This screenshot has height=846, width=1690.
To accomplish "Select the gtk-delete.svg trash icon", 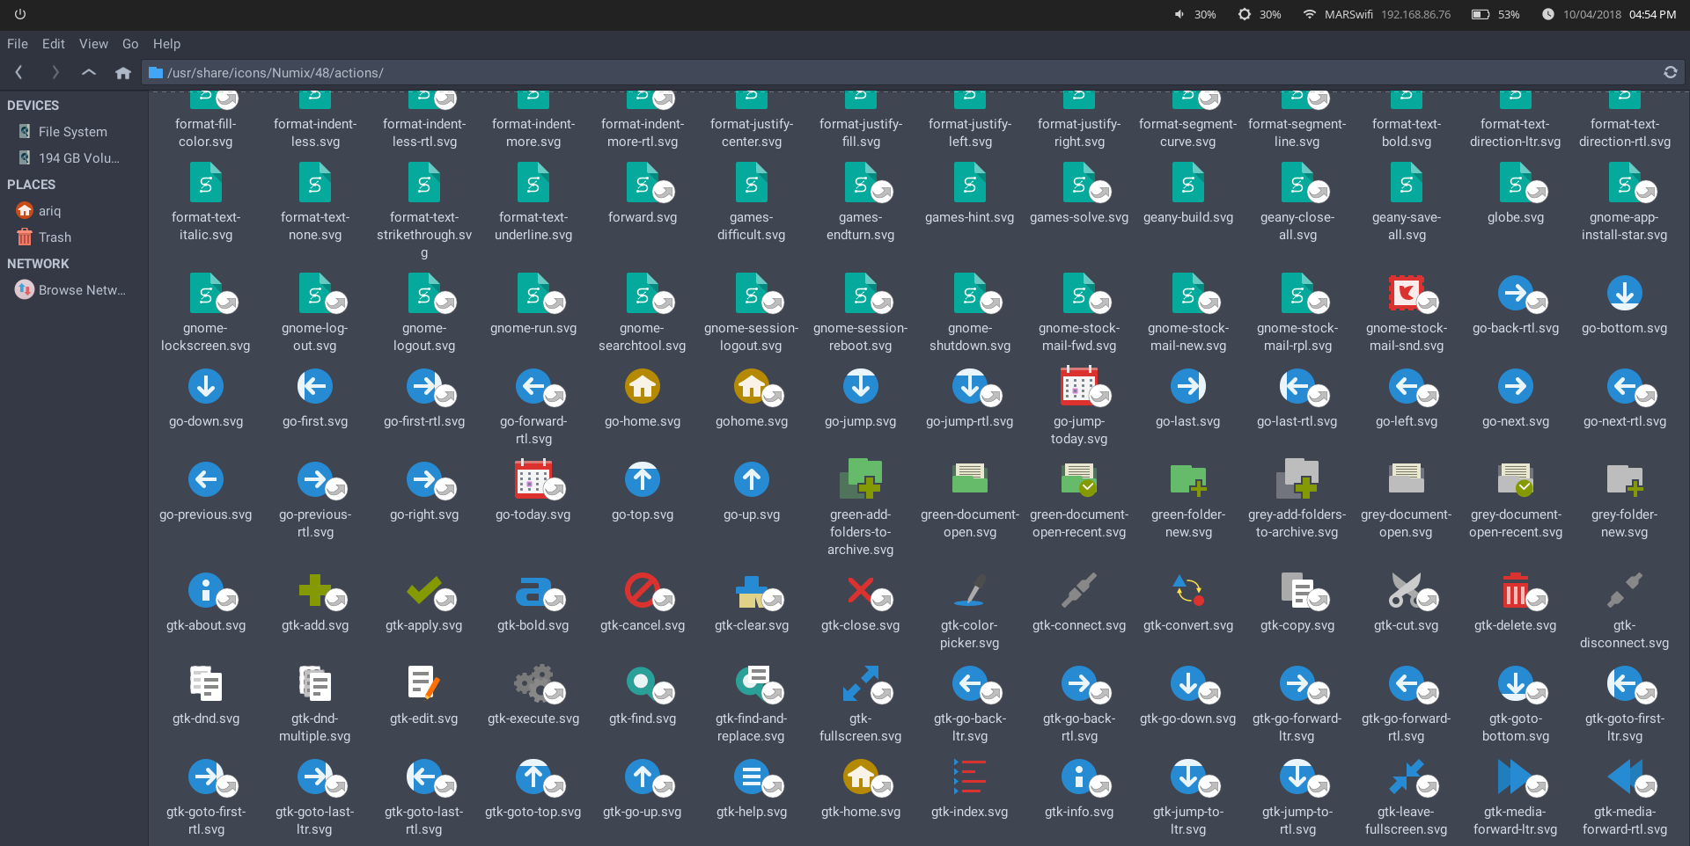I will point(1514,592).
